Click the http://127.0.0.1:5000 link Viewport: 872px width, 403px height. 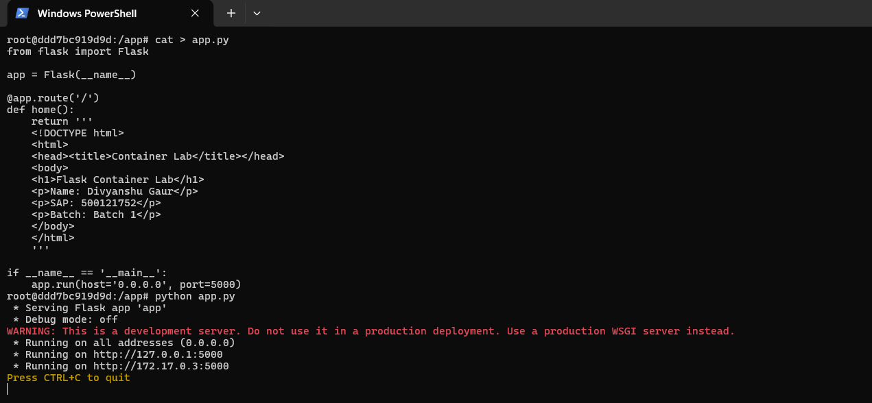coord(159,354)
